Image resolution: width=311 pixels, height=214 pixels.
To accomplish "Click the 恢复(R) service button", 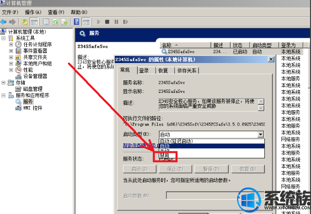I will (x=248, y=169).
